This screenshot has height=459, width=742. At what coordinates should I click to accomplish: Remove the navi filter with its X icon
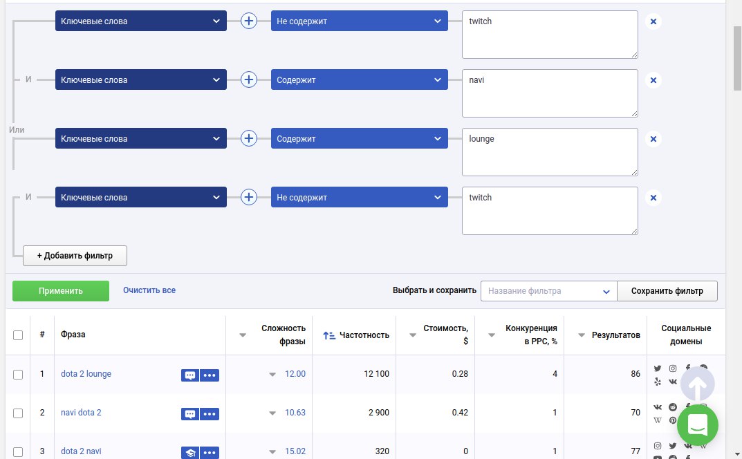(653, 80)
